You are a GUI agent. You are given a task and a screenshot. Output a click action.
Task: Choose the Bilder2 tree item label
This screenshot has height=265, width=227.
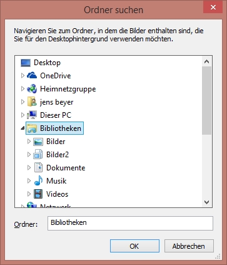pyautogui.click(x=58, y=155)
